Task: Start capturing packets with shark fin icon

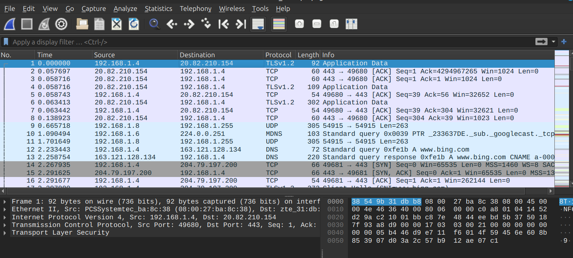Action: (10, 24)
